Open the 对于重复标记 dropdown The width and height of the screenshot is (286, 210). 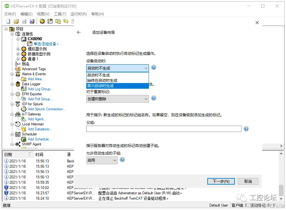pos(118,99)
